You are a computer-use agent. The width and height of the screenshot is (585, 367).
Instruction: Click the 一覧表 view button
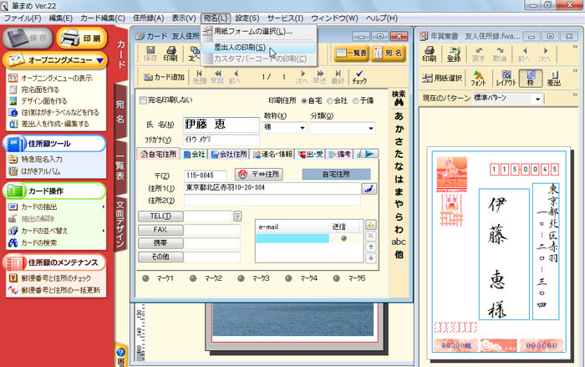[x=351, y=54]
